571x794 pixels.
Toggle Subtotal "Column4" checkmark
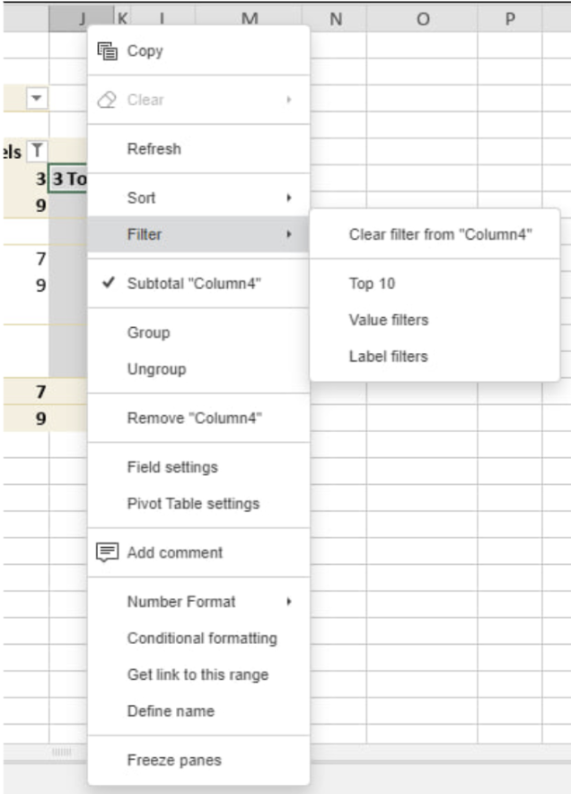pyautogui.click(x=109, y=283)
